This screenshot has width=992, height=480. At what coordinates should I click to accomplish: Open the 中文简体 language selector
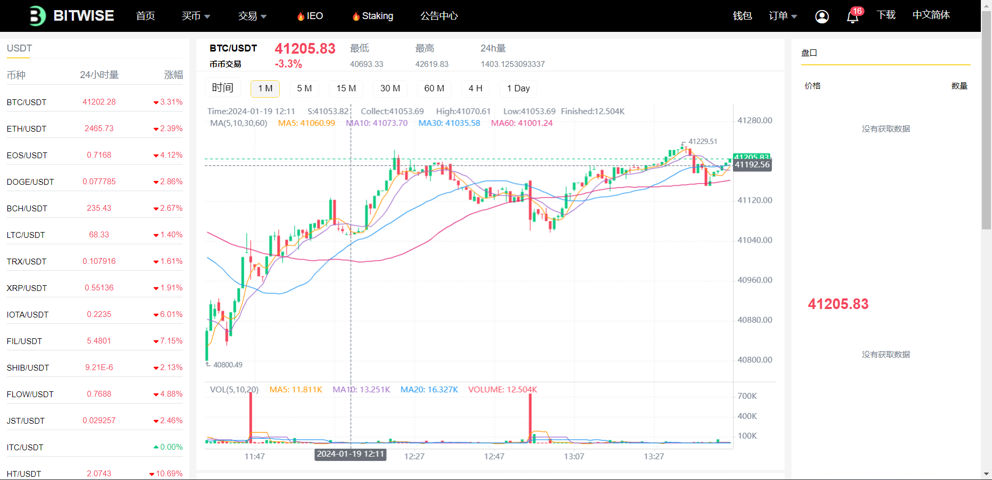point(931,15)
